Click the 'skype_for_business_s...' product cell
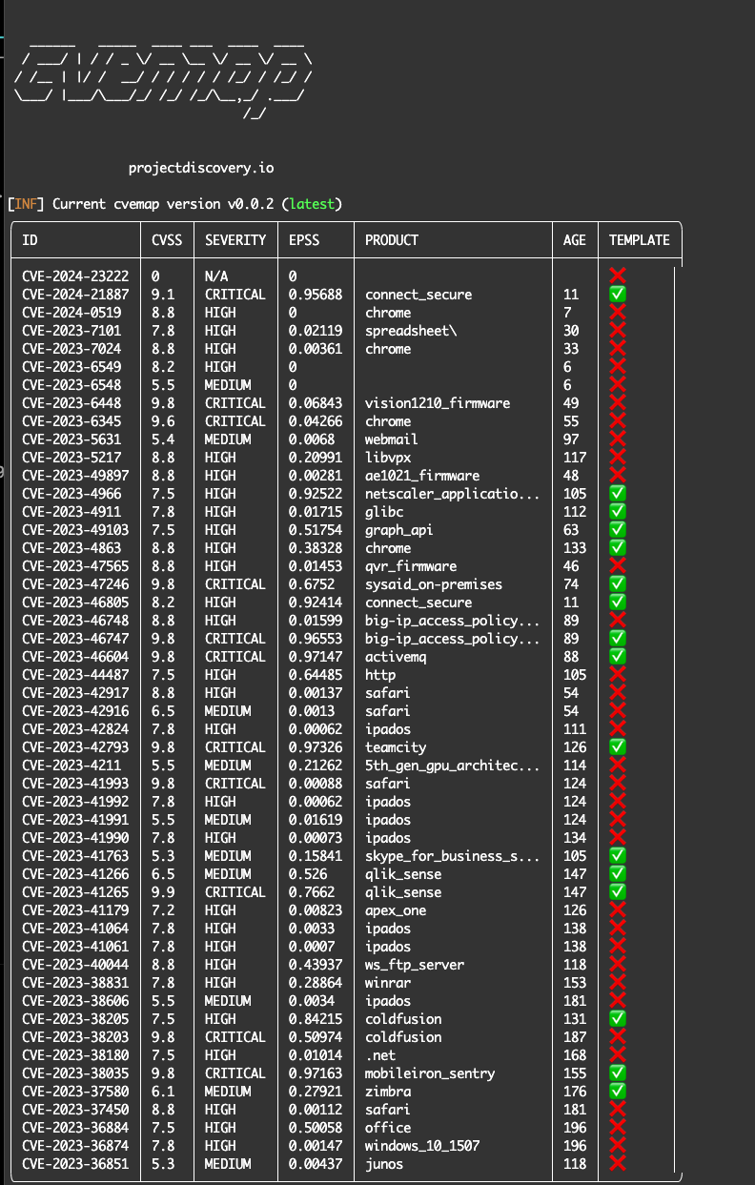The height and width of the screenshot is (1185, 755). (x=453, y=856)
